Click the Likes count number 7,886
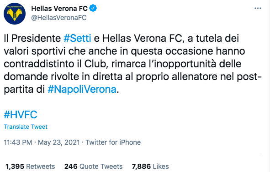 [141, 167]
